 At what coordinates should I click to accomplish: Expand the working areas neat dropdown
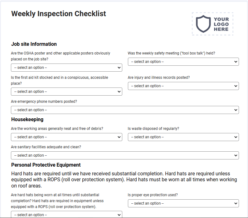66,137
